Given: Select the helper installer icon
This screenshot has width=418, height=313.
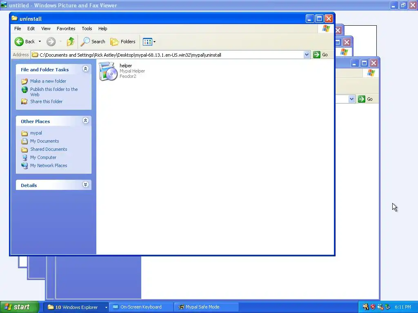Looking at the screenshot, I should pyautogui.click(x=108, y=71).
